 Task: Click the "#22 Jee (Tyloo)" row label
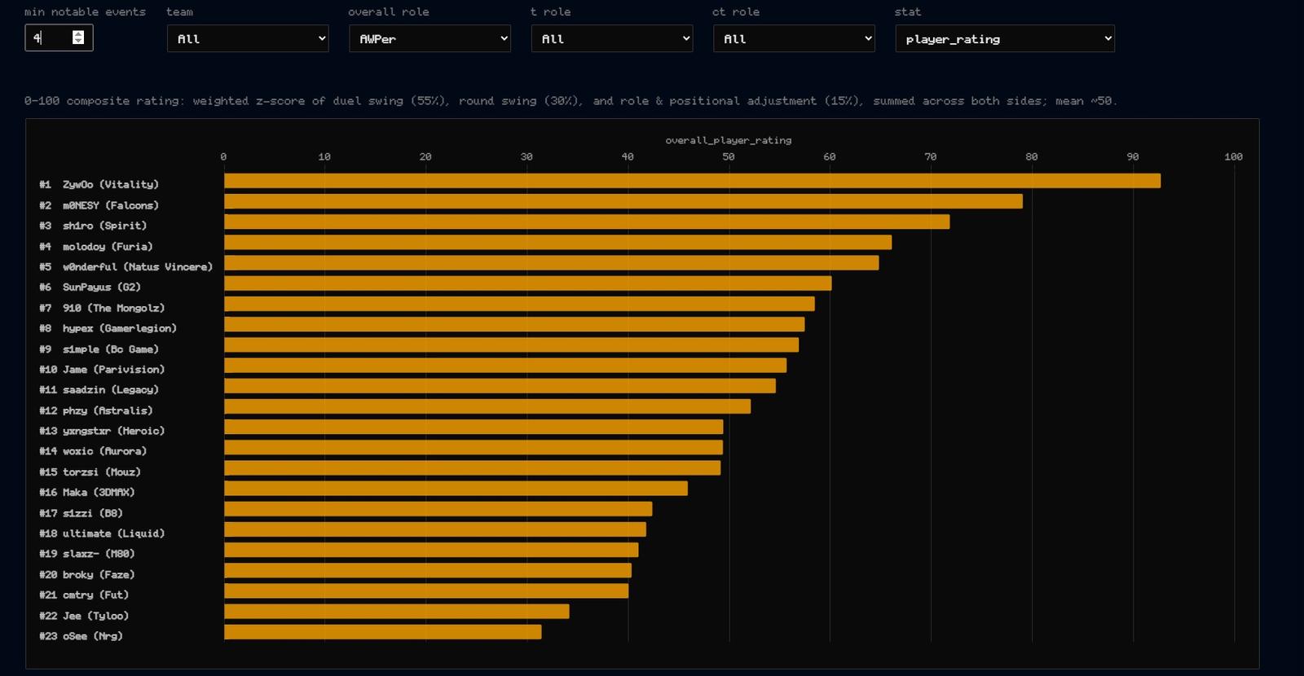pos(84,616)
